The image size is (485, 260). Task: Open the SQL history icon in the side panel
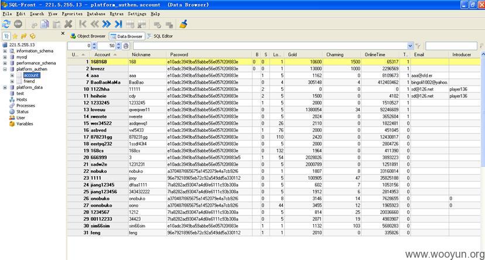[x=32, y=36]
